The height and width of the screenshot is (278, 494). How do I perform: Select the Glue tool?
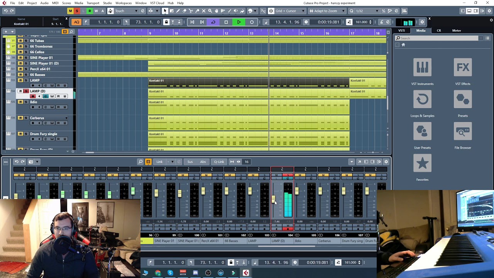point(197,11)
